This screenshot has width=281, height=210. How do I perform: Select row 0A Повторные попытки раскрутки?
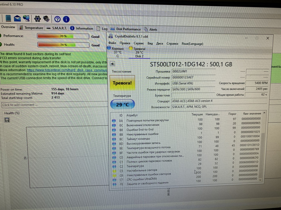tap(186, 120)
